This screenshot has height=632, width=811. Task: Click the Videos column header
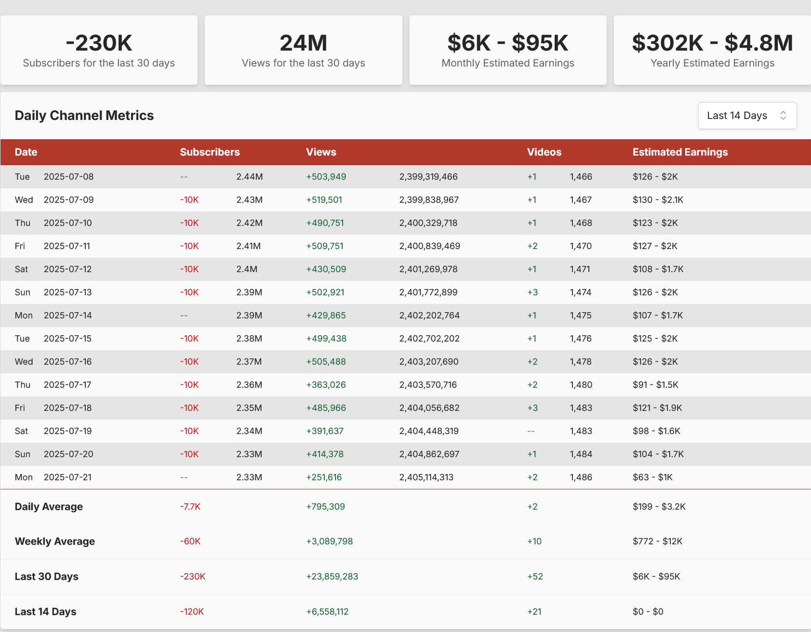click(544, 152)
